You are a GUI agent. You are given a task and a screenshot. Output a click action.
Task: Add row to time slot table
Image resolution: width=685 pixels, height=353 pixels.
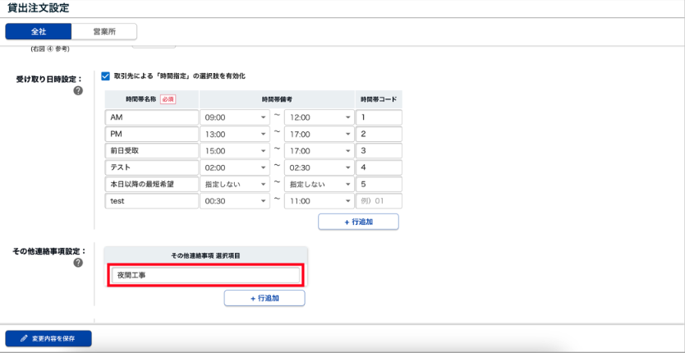(x=358, y=222)
